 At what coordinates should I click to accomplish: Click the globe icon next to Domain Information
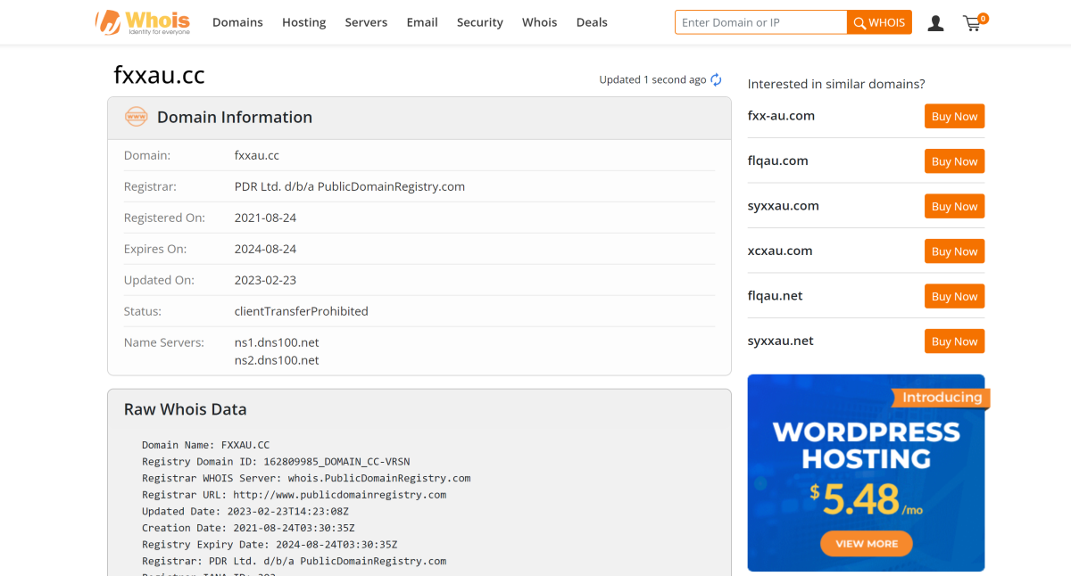tap(136, 116)
